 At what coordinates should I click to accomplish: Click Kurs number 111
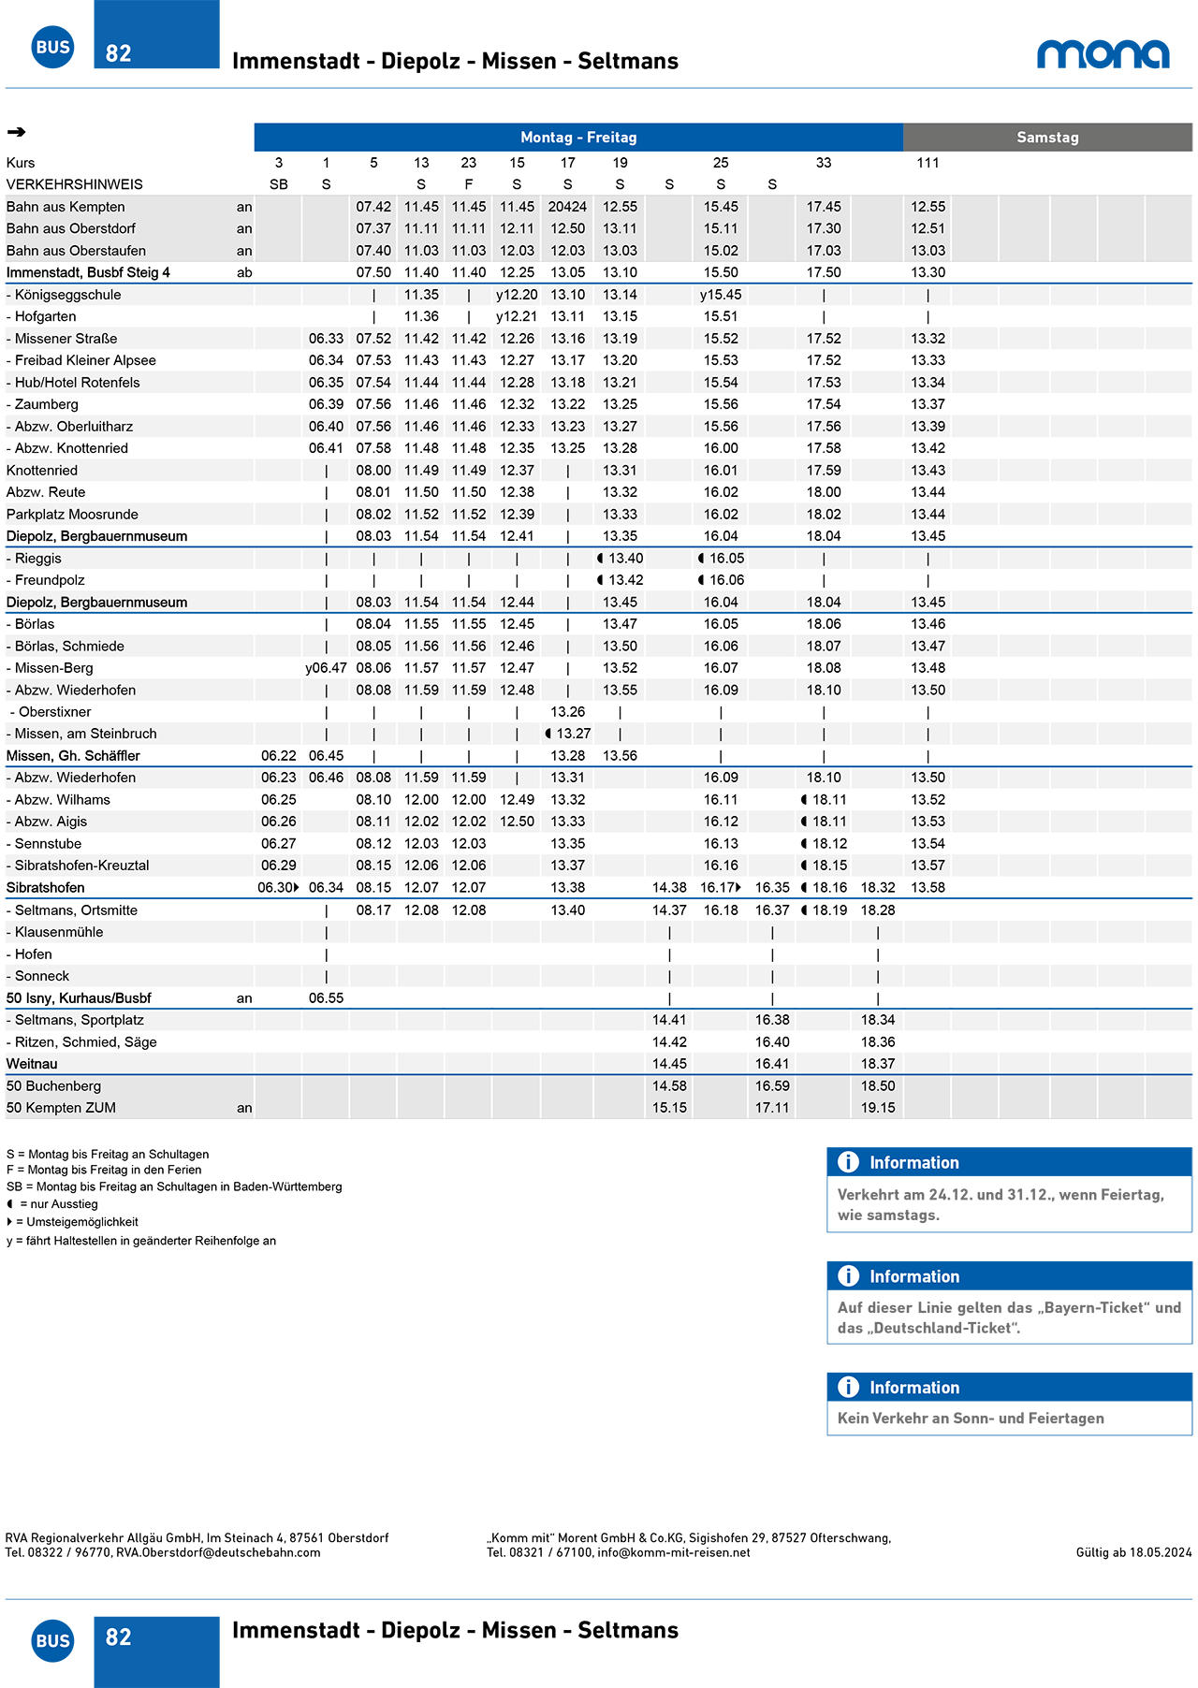click(928, 163)
